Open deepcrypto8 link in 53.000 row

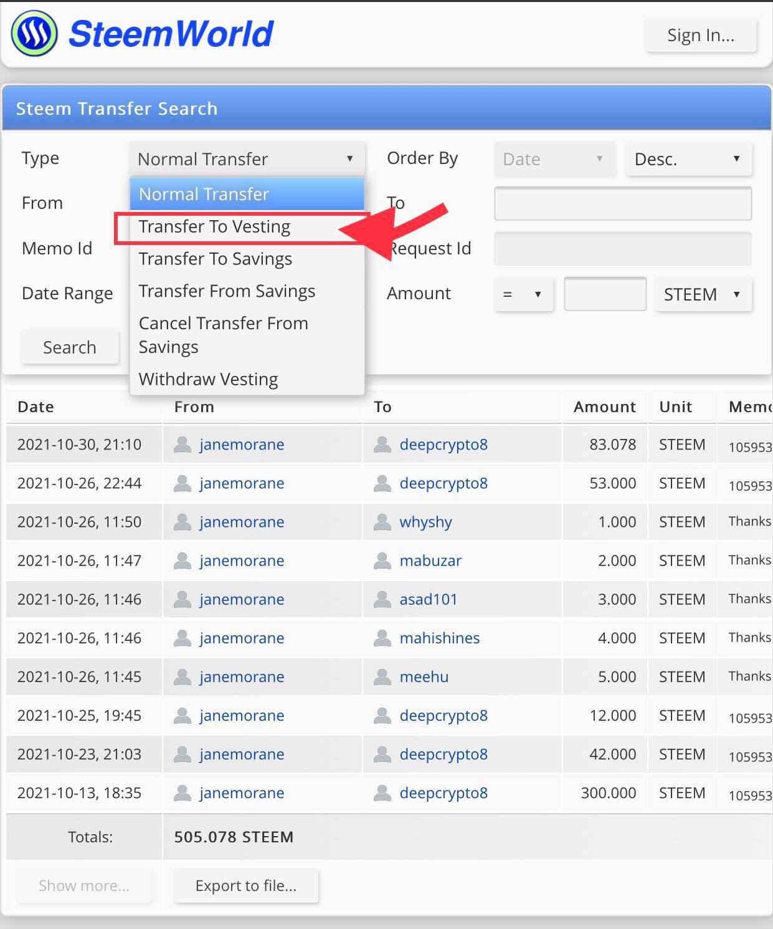443,483
